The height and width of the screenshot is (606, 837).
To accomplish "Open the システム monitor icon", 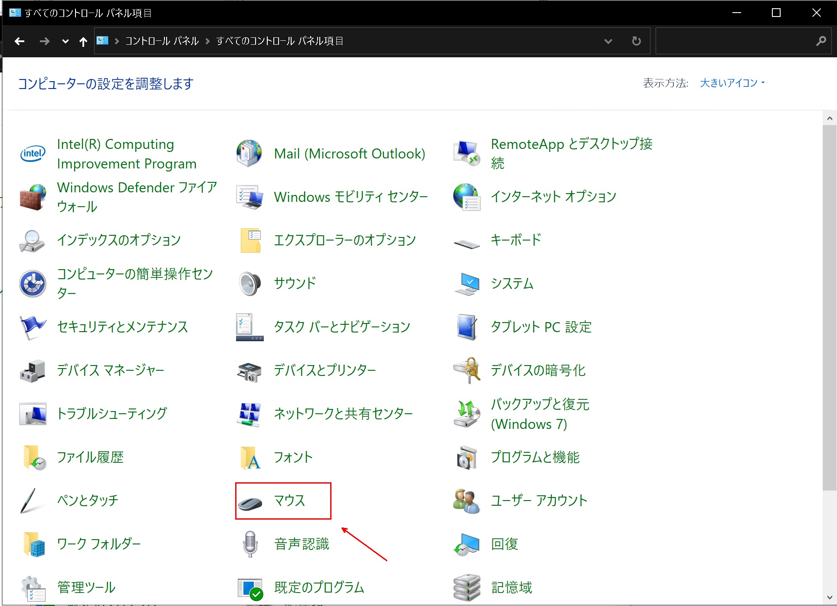I will pos(467,284).
